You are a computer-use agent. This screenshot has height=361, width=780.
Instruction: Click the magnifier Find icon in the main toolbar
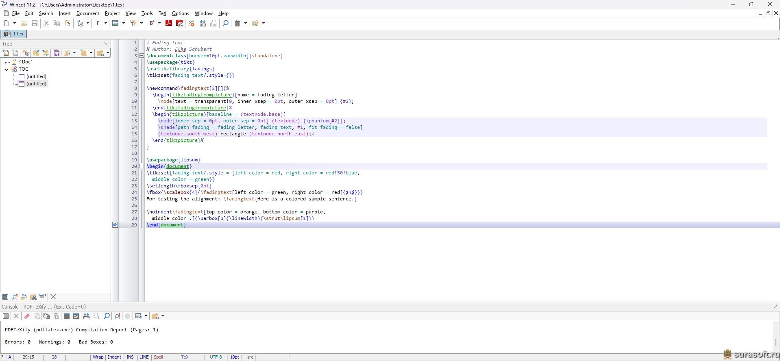(226, 23)
